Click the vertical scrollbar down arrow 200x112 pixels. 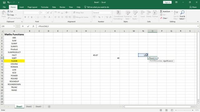[198, 104]
